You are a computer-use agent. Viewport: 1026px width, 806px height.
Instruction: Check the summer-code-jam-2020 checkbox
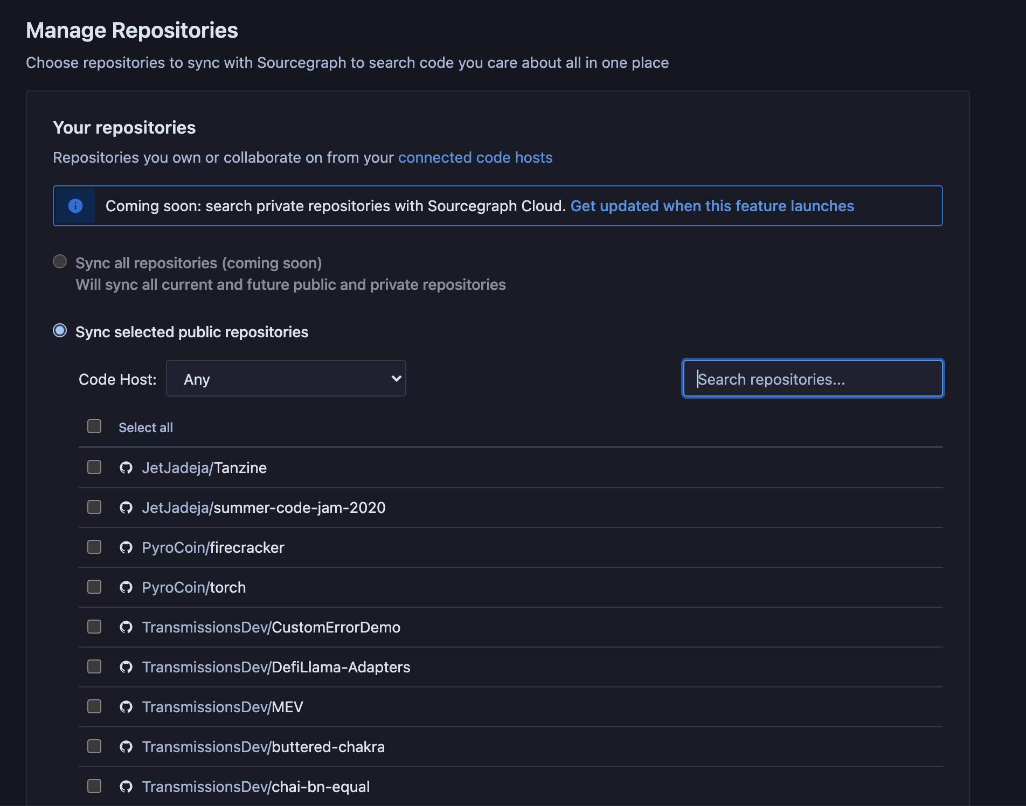94,507
